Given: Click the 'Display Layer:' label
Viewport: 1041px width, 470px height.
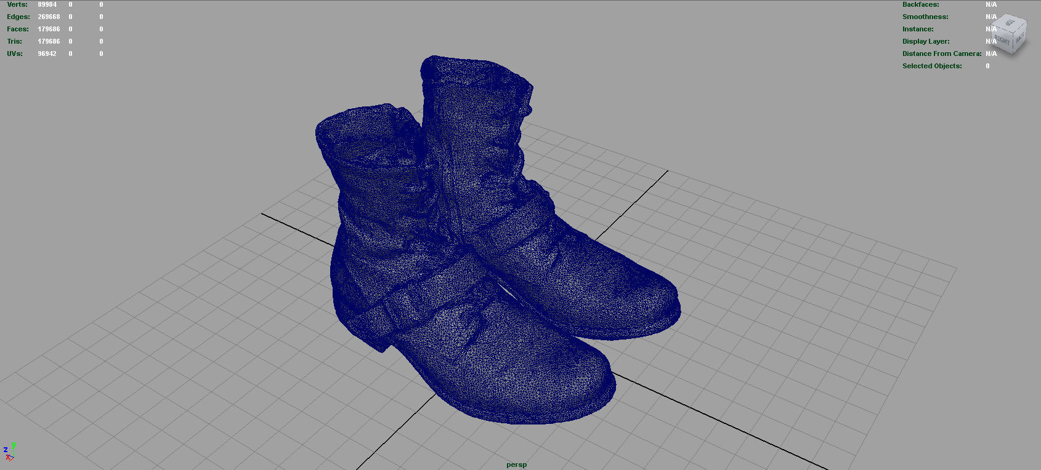Looking at the screenshot, I should pos(926,41).
